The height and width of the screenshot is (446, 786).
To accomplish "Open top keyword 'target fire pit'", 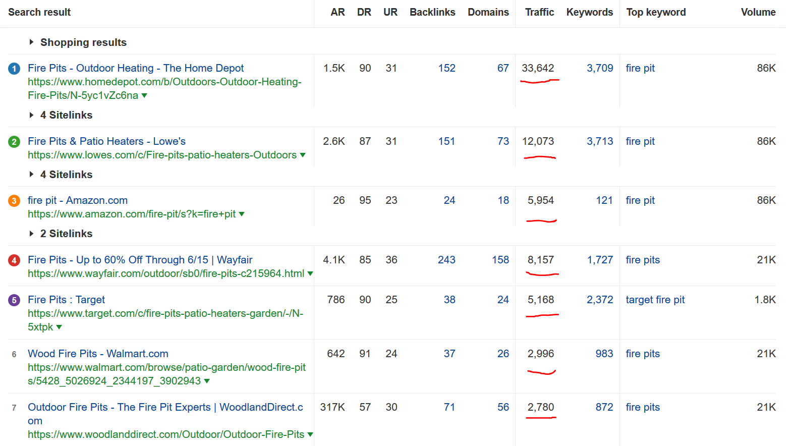I will click(x=655, y=300).
